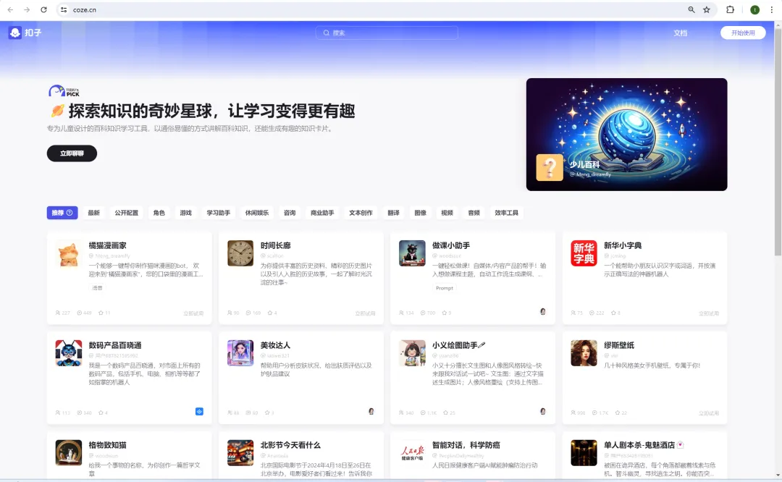The image size is (782, 482).
Task: Select the 新华小字典 red dictionary icon
Action: click(x=584, y=253)
